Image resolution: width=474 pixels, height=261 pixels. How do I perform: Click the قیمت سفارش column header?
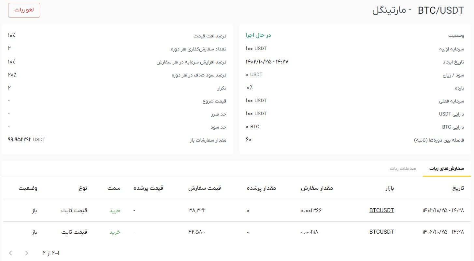pos(205,188)
